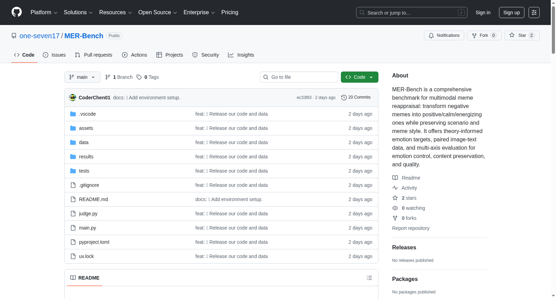Open the green Code dropdown button
556x299 pixels.
pyautogui.click(x=360, y=77)
